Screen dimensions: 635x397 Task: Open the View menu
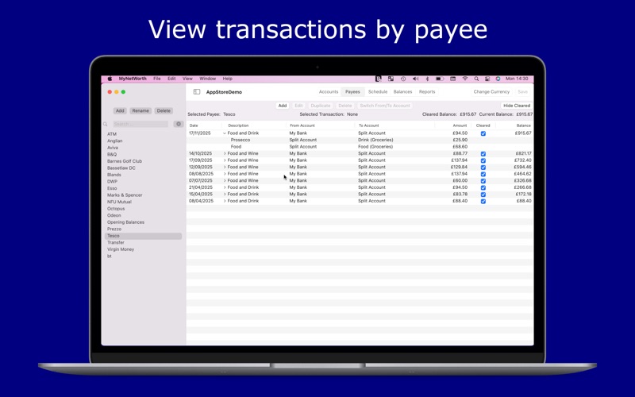(x=187, y=79)
